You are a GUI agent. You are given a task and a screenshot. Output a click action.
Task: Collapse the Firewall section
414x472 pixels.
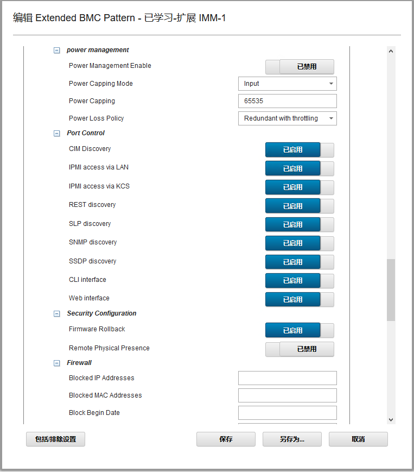point(56,363)
